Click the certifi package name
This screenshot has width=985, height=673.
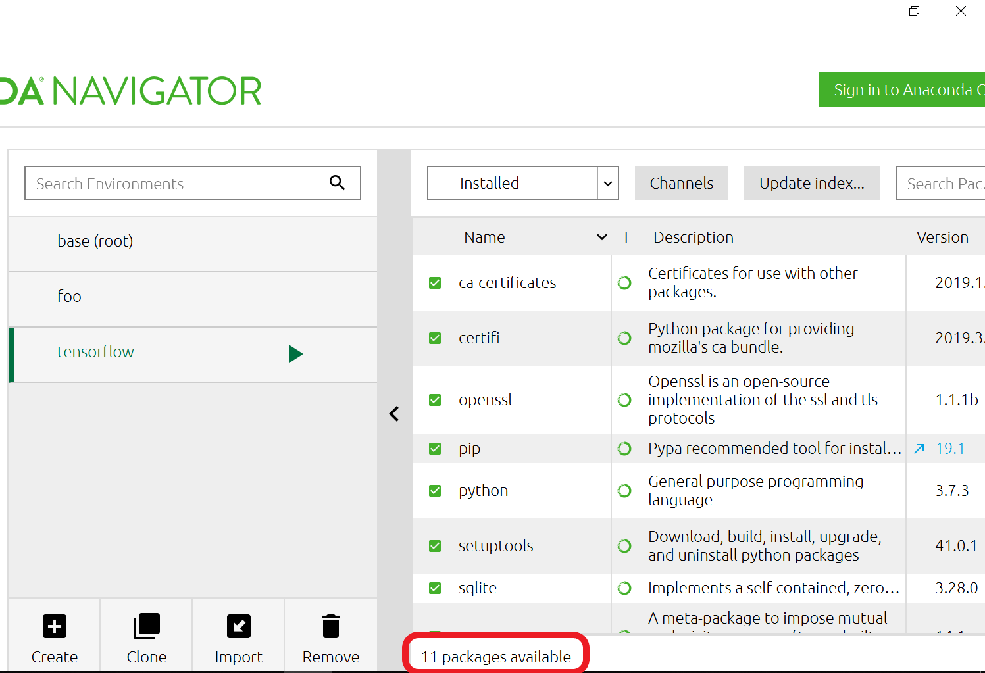coord(479,338)
